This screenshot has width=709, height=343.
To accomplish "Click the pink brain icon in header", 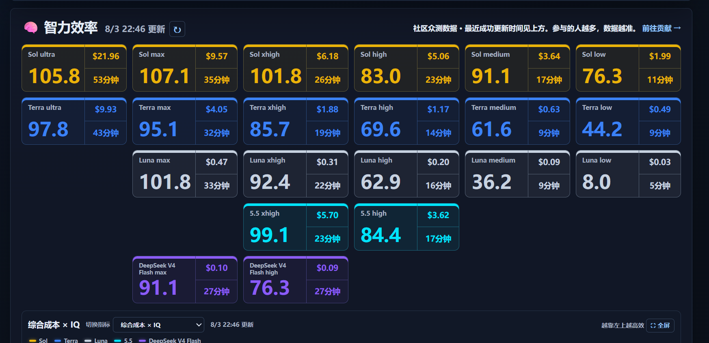I will [x=31, y=28].
